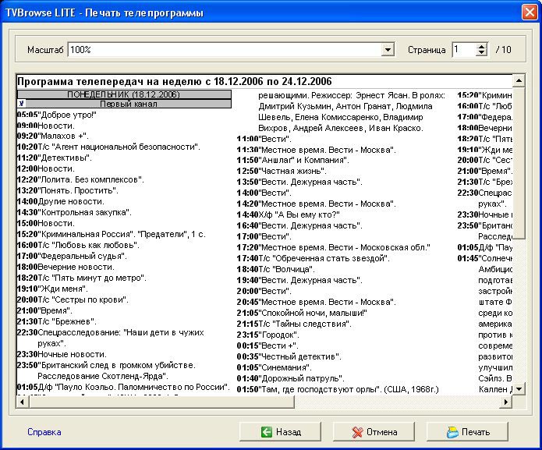Increase the page number with up arrow
This screenshot has width=542, height=450.
[483, 46]
